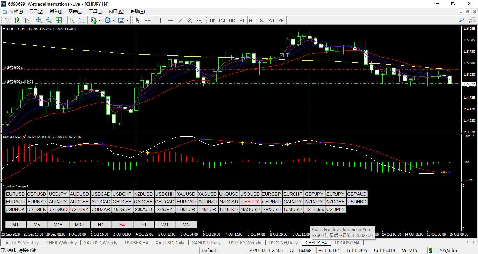This screenshot has width=478, height=254.
Task: Expand the add indicators dropdown arrow
Action: 100,20
